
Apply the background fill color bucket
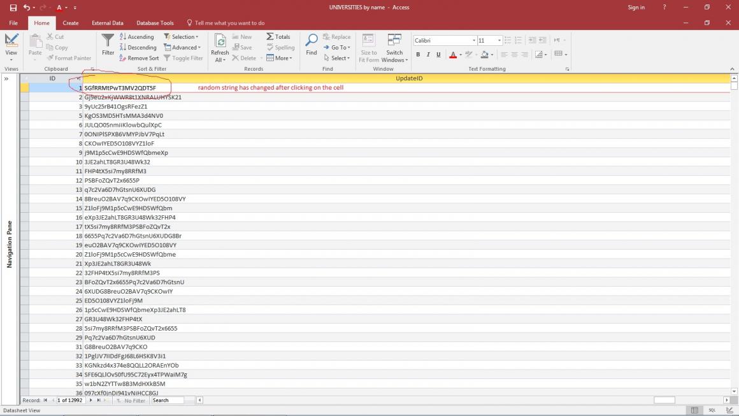(485, 55)
